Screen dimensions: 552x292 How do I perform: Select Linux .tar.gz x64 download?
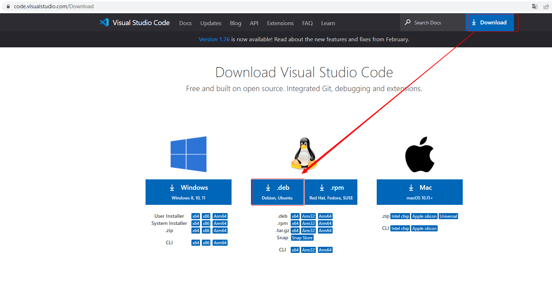pyautogui.click(x=295, y=231)
